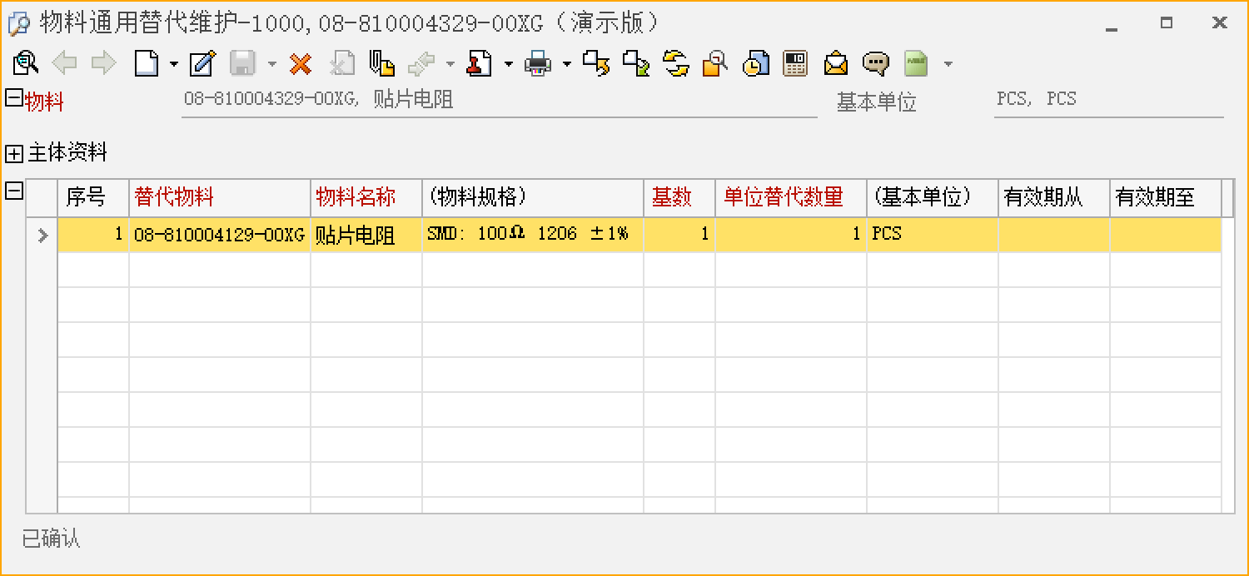Collapse the detail grid with minus box
1249x576 pixels.
(x=13, y=191)
